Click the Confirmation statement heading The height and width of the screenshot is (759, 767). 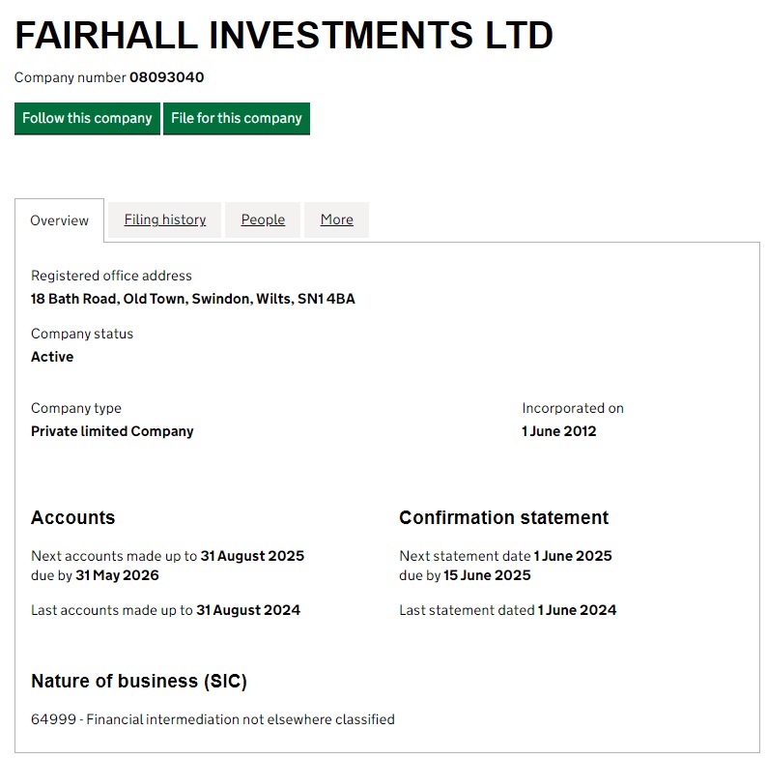[503, 517]
